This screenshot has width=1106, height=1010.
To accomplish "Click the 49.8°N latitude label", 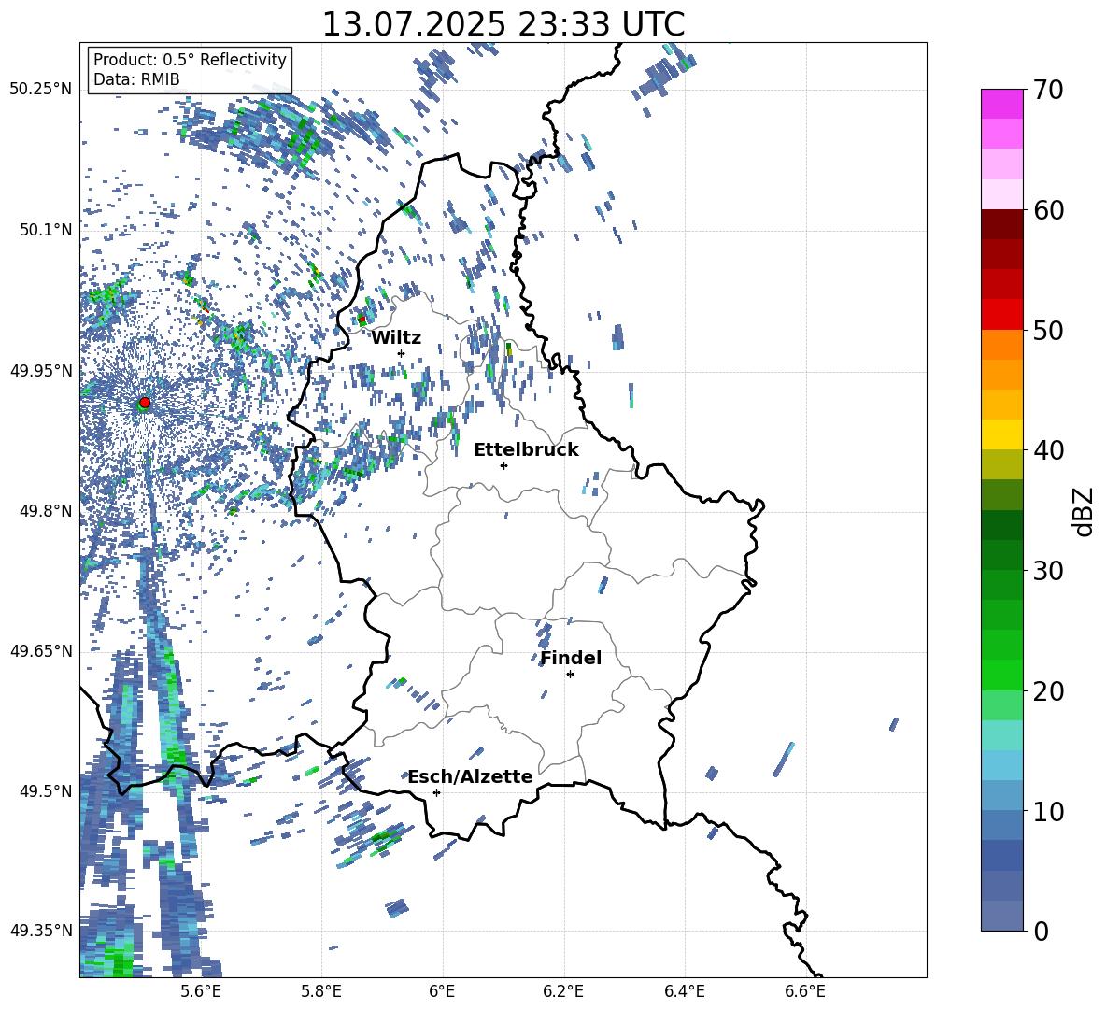I will coord(46,511).
